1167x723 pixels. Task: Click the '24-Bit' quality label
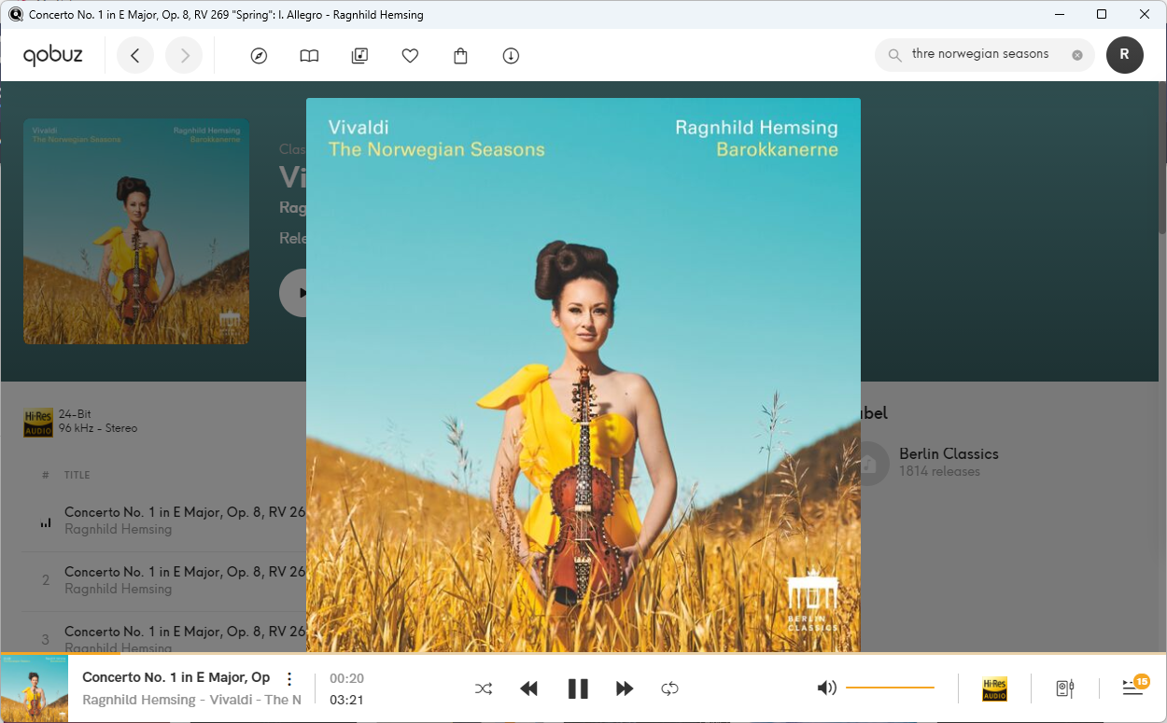click(75, 414)
